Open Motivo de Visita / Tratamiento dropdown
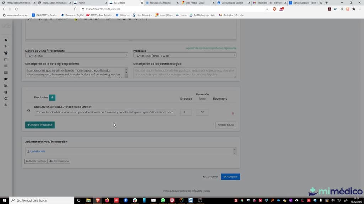This screenshot has height=204, width=364. tap(77, 56)
